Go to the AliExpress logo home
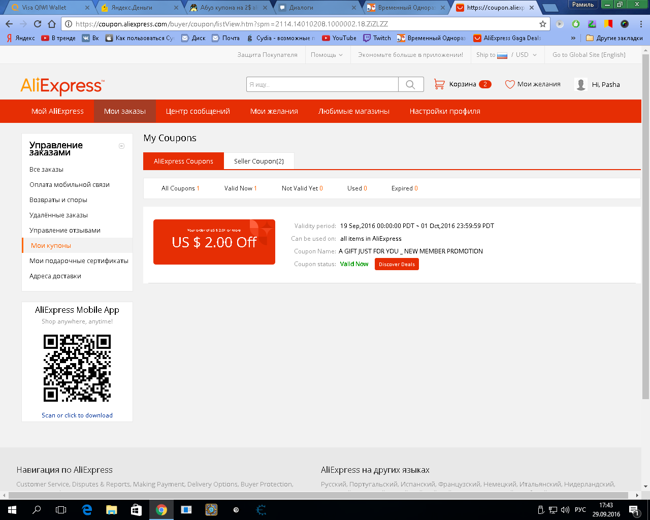Image resolution: width=650 pixels, height=520 pixels. pos(62,86)
